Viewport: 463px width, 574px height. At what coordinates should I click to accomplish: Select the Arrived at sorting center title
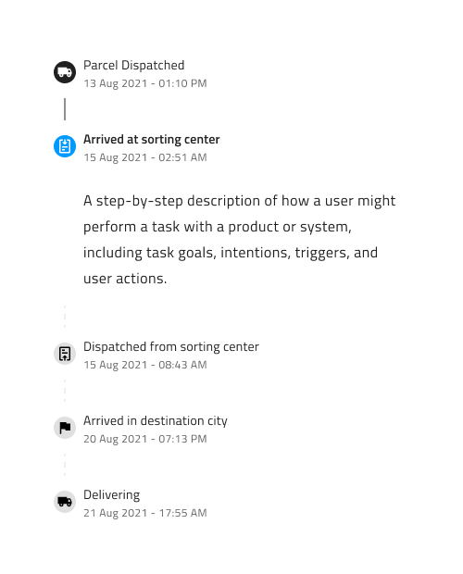151,140
